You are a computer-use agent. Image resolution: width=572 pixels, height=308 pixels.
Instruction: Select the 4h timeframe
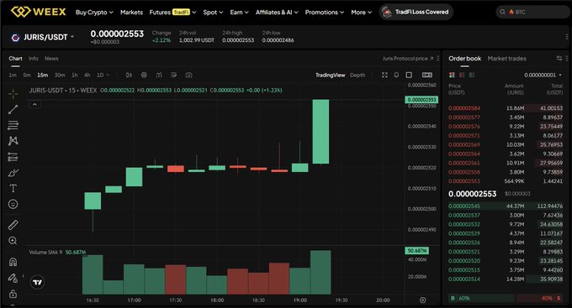87,75
